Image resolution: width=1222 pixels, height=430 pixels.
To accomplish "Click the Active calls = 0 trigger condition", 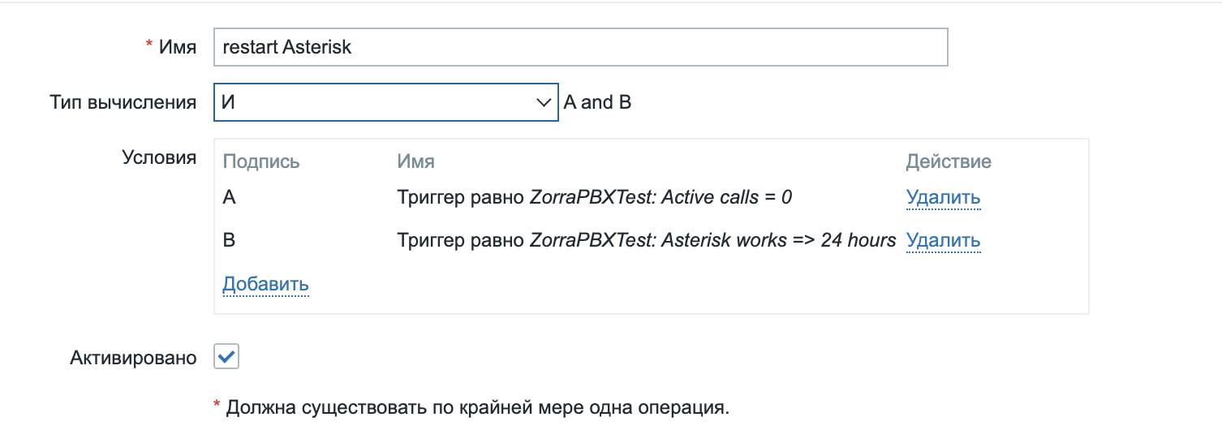I will (x=594, y=197).
